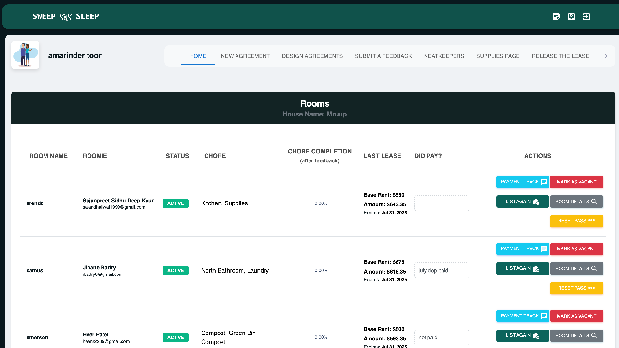Expand more tabs with the right chevron
This screenshot has height=348, width=619.
pyautogui.click(x=606, y=56)
